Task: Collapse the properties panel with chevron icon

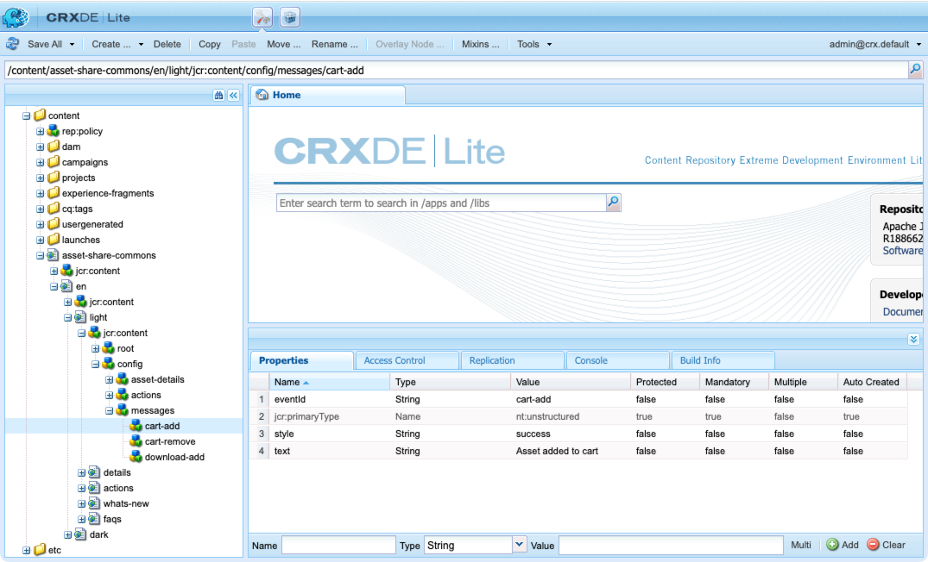Action: pyautogui.click(x=914, y=340)
